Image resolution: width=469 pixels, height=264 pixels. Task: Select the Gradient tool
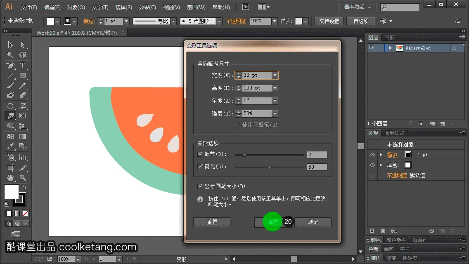[23, 137]
